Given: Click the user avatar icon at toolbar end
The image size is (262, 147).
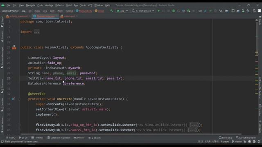Looking at the screenshot, I should click(259, 11).
